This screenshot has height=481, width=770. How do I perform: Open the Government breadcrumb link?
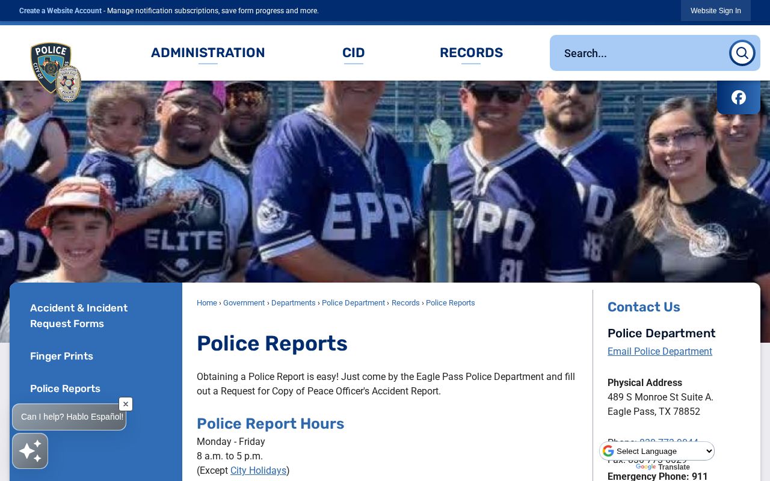(244, 303)
